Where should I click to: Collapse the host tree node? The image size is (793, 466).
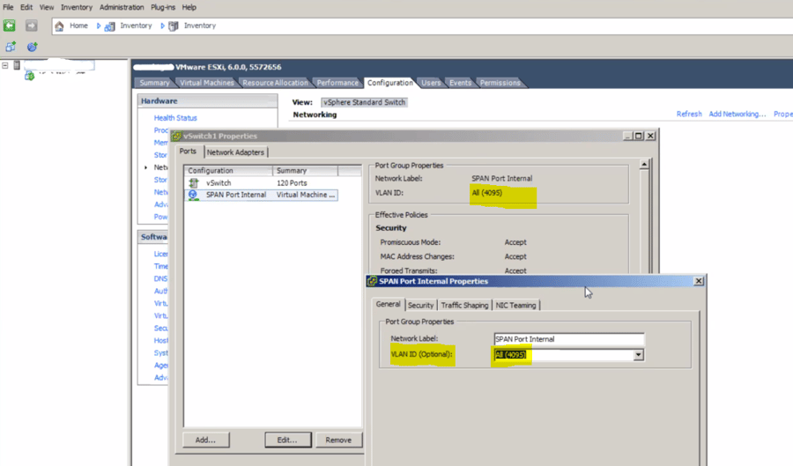pyautogui.click(x=5, y=65)
